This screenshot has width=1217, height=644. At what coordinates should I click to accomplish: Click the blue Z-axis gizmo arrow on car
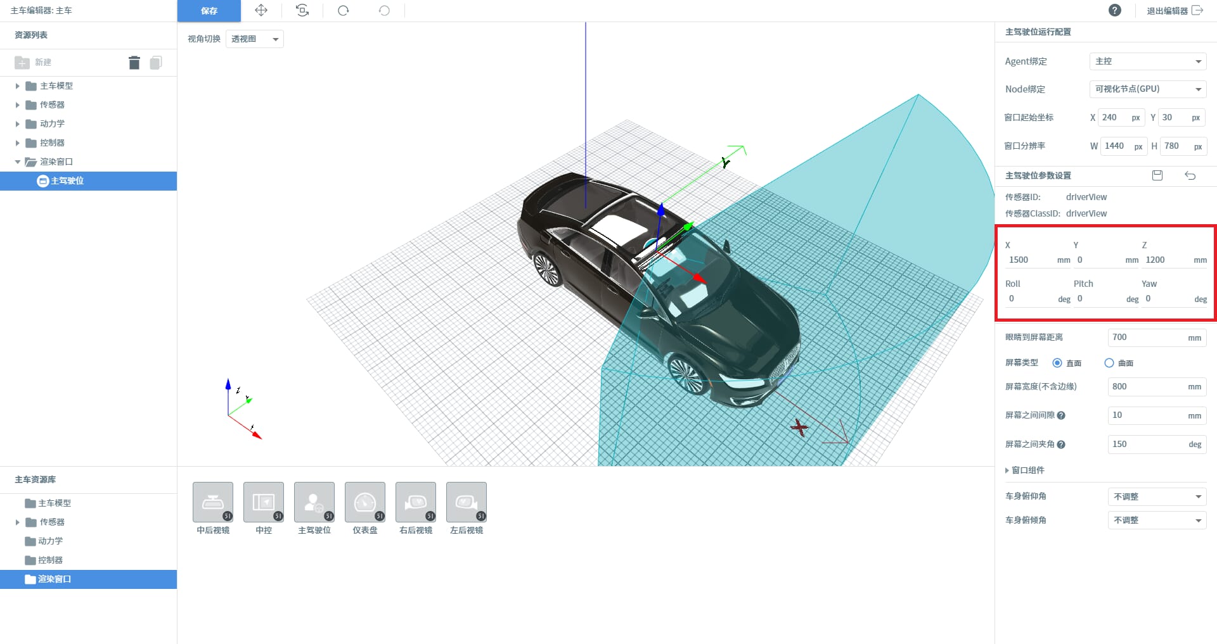point(660,210)
